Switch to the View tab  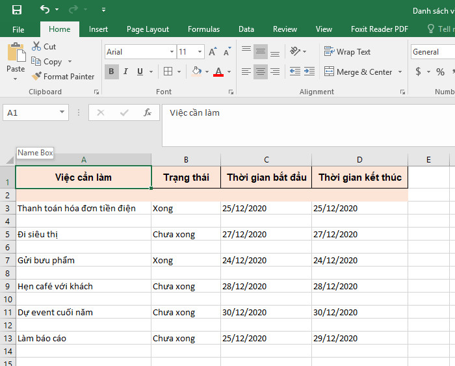(x=324, y=29)
